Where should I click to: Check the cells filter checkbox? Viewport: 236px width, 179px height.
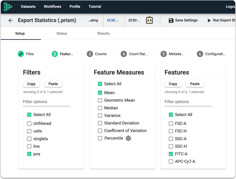click(x=29, y=131)
